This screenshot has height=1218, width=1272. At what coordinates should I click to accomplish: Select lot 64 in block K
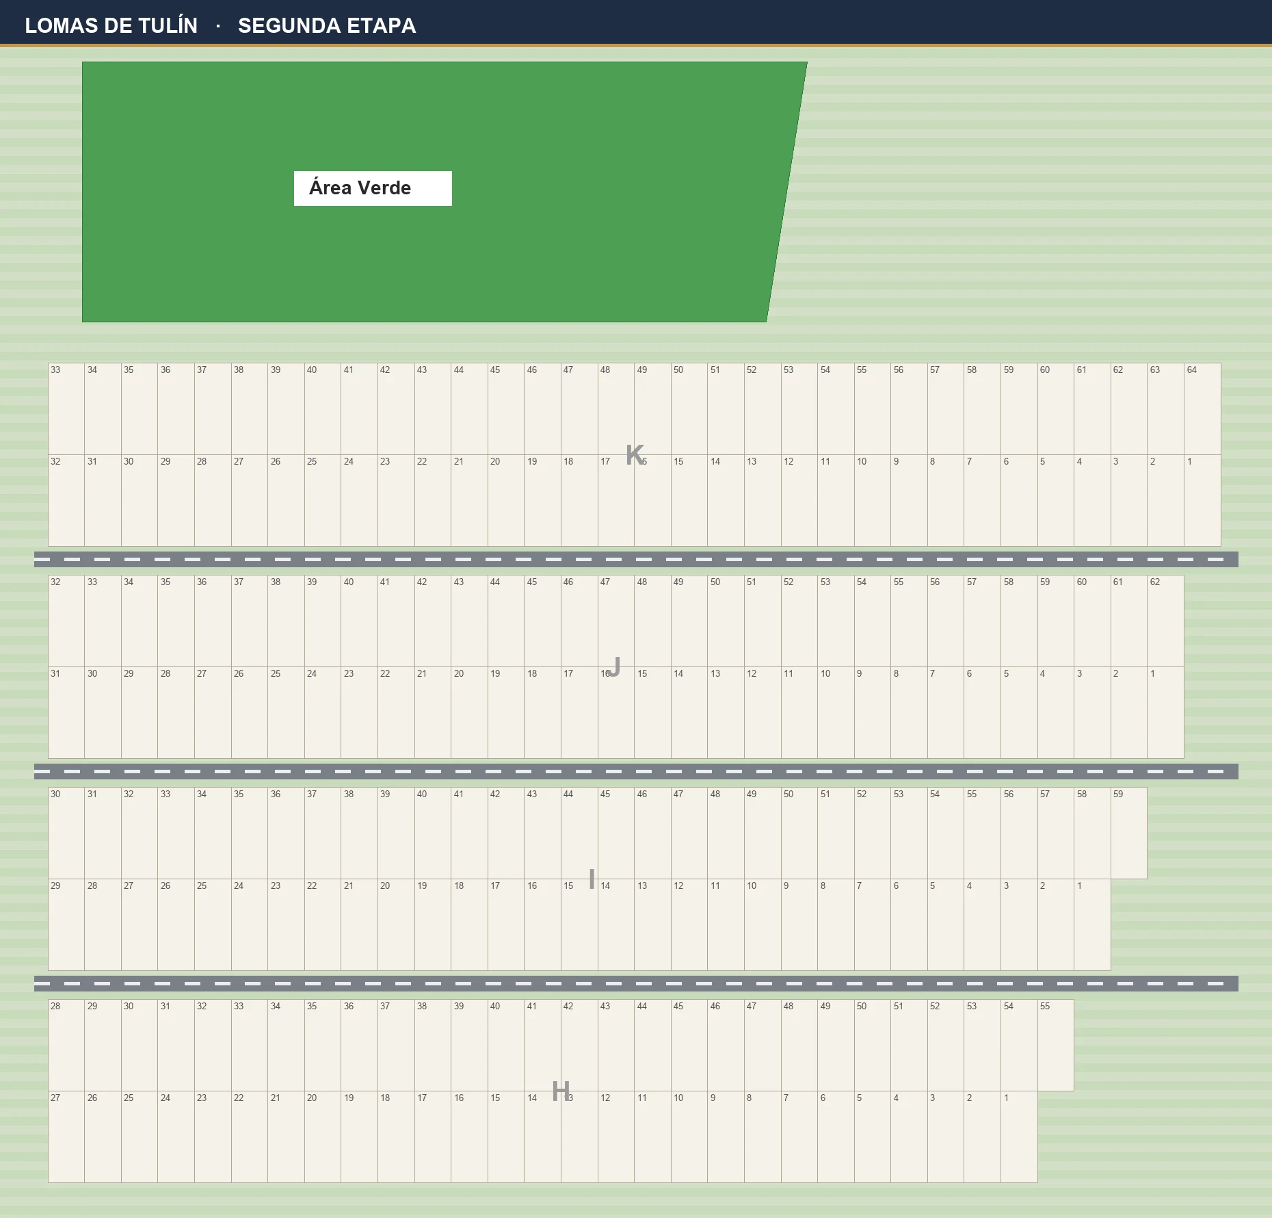tap(1202, 409)
